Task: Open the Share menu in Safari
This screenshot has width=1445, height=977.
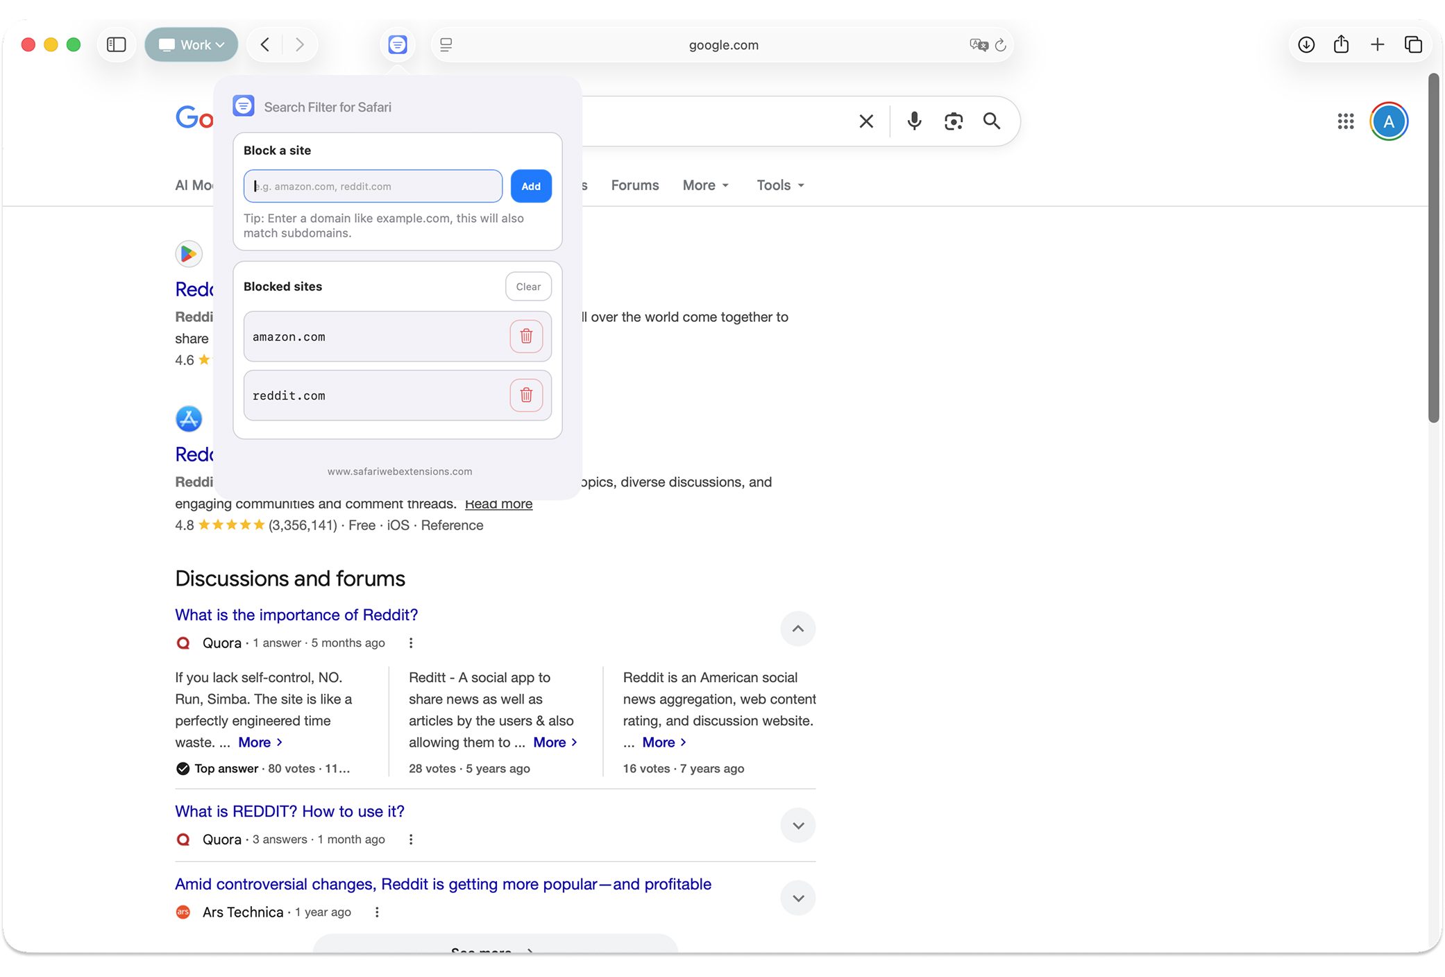Action: pyautogui.click(x=1341, y=45)
